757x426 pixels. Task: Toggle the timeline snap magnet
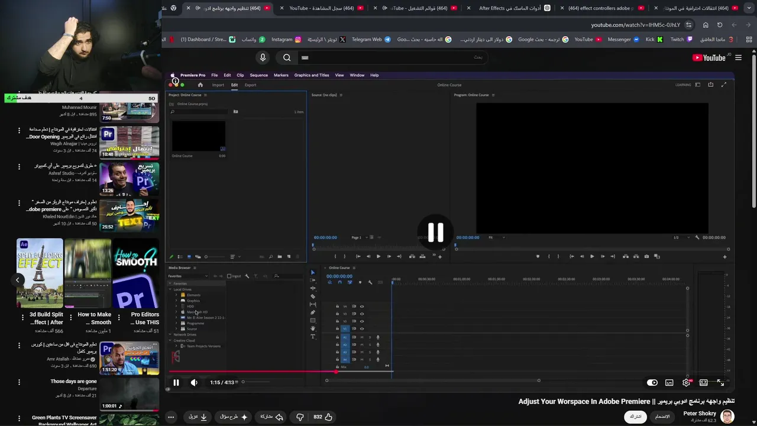339,282
